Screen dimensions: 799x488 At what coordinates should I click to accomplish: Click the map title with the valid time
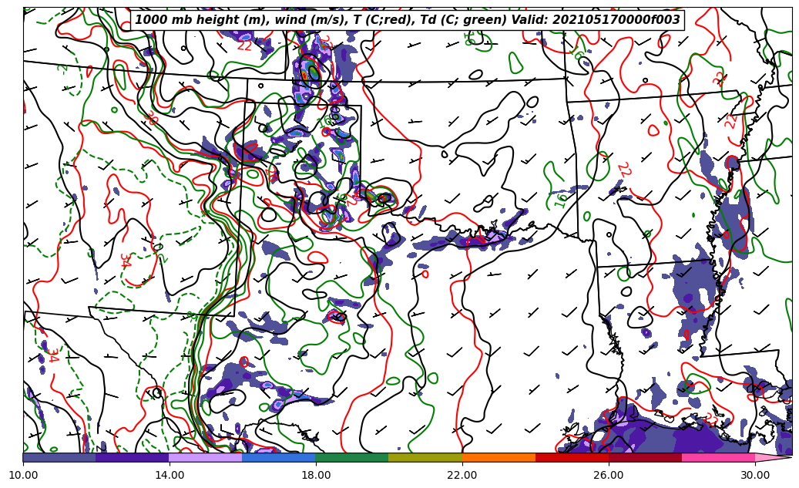pyautogui.click(x=407, y=19)
